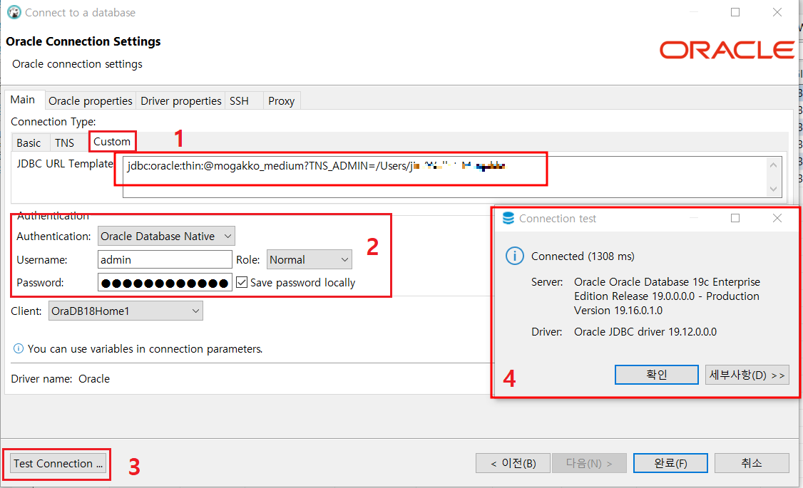
Task: Click the 'Connected (1308 ms)' status text
Action: 583,256
